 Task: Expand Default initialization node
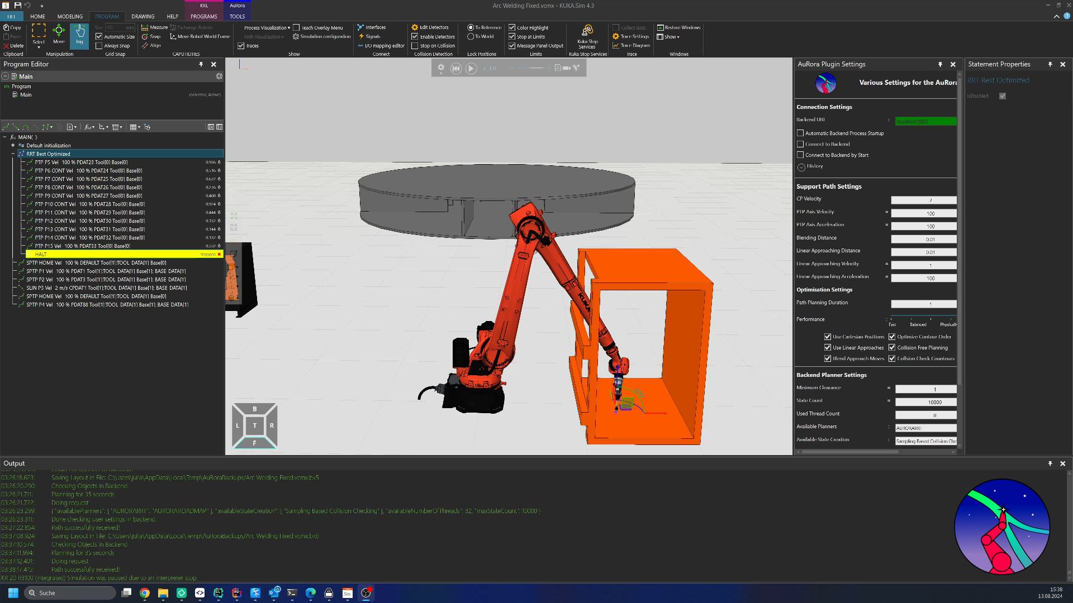[x=13, y=146]
